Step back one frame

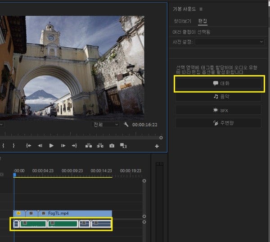[x=40, y=146]
